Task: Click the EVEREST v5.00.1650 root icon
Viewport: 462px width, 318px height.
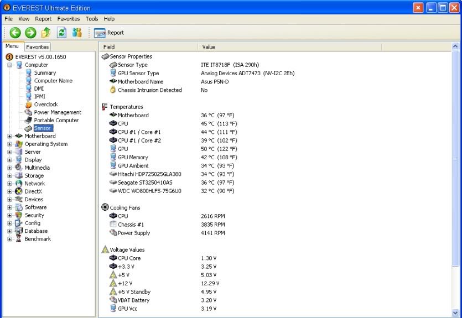Action: [x=9, y=56]
